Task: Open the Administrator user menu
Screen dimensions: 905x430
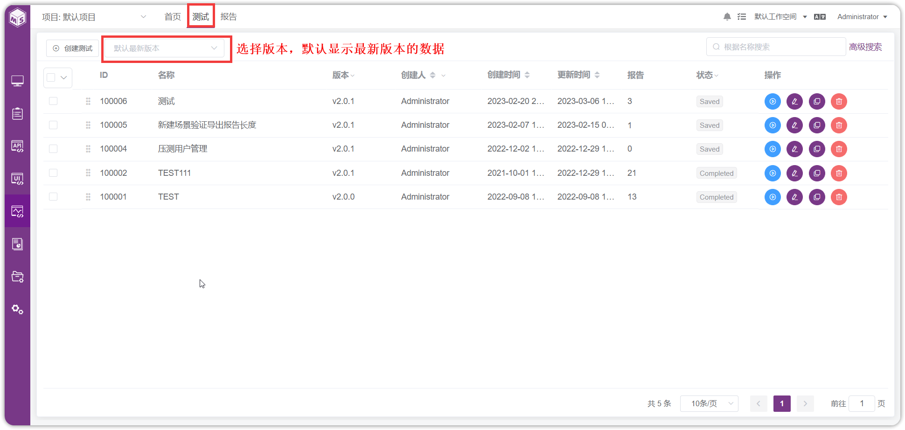Action: click(862, 17)
